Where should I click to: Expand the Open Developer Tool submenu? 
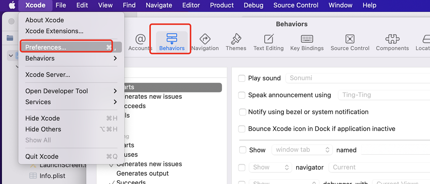coord(71,91)
